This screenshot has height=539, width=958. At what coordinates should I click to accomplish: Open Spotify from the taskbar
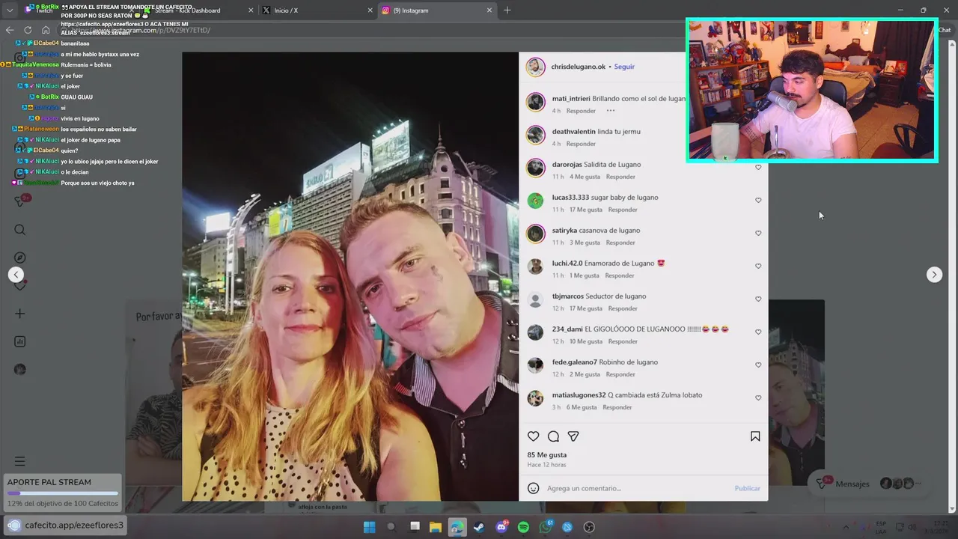523,527
